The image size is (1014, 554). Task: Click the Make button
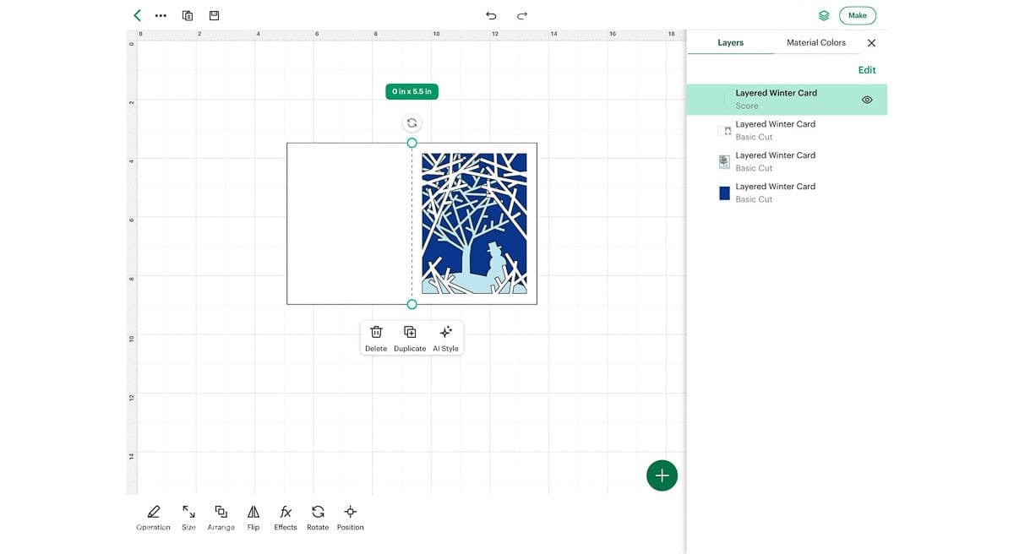tap(858, 15)
